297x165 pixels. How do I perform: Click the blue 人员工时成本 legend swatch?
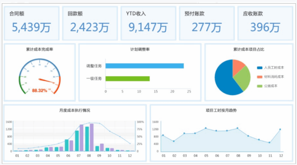[x=260, y=68]
